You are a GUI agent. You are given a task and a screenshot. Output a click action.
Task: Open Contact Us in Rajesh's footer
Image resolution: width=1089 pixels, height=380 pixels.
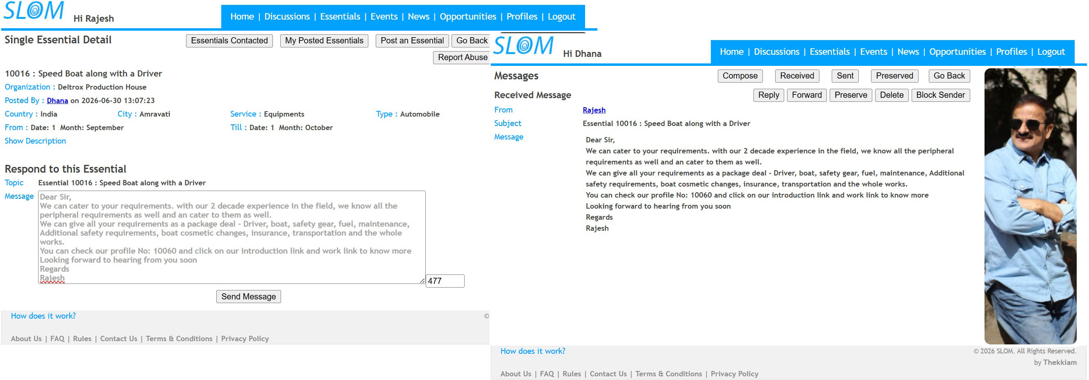tap(118, 339)
